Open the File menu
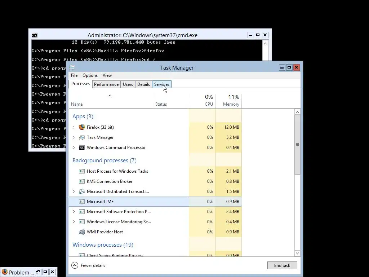Image resolution: width=369 pixels, height=277 pixels. point(74,75)
